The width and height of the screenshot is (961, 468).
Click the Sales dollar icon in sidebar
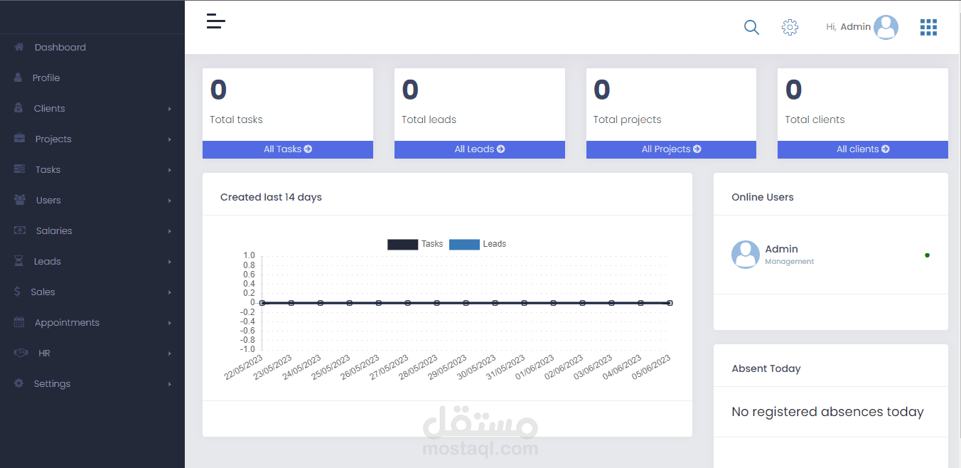coord(17,292)
